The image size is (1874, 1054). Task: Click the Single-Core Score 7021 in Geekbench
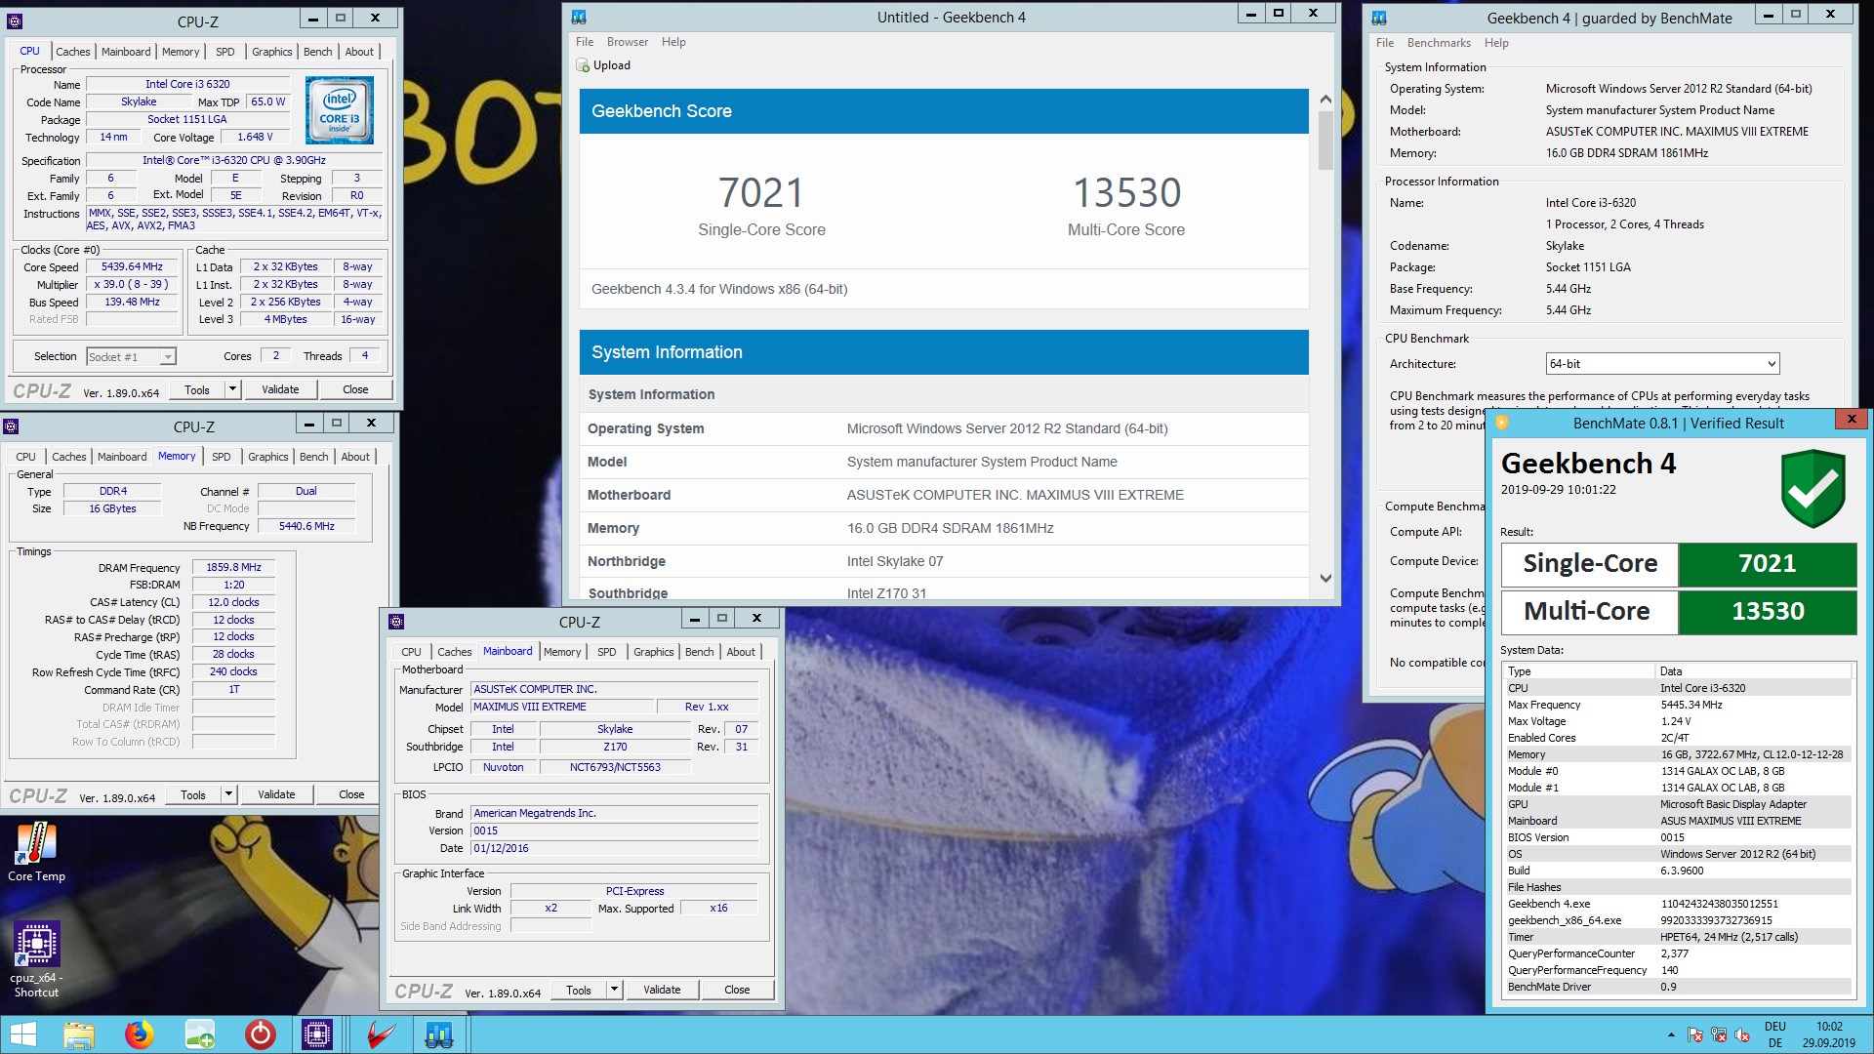click(x=761, y=193)
